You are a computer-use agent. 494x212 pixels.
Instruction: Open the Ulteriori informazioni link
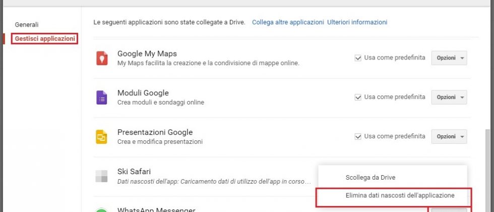[x=357, y=22]
